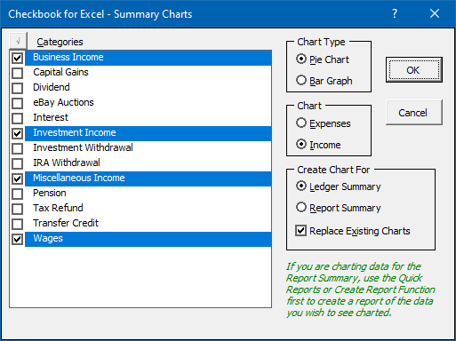This screenshot has width=456, height=341.
Task: Click the Tax Refund list entry
Action: click(58, 208)
